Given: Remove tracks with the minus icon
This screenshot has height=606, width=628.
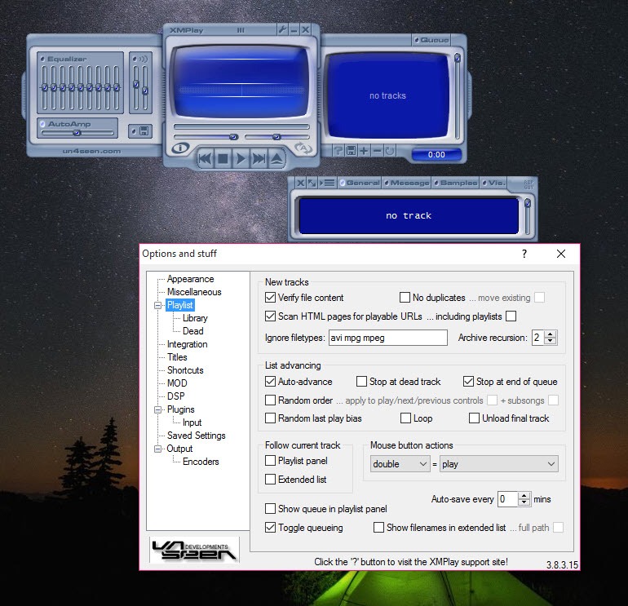Looking at the screenshot, I should click(x=377, y=151).
